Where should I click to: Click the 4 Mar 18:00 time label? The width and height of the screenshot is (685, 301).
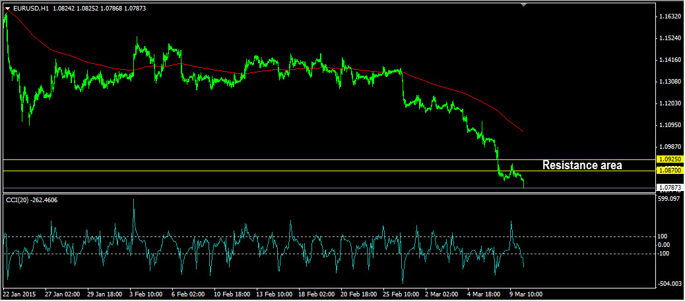click(484, 294)
